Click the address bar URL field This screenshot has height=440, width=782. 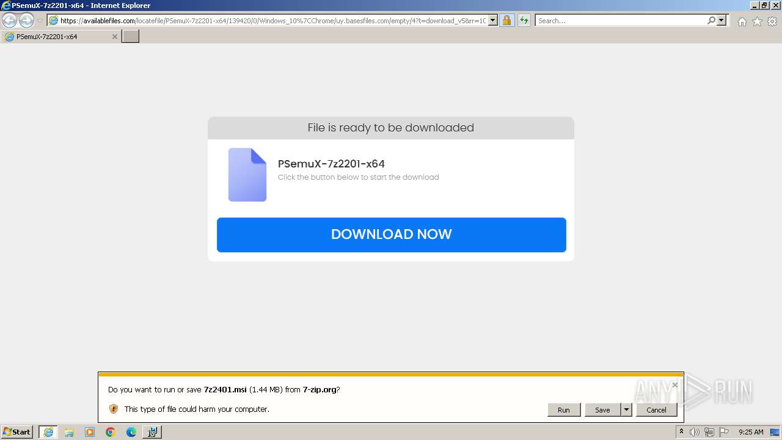click(268, 21)
